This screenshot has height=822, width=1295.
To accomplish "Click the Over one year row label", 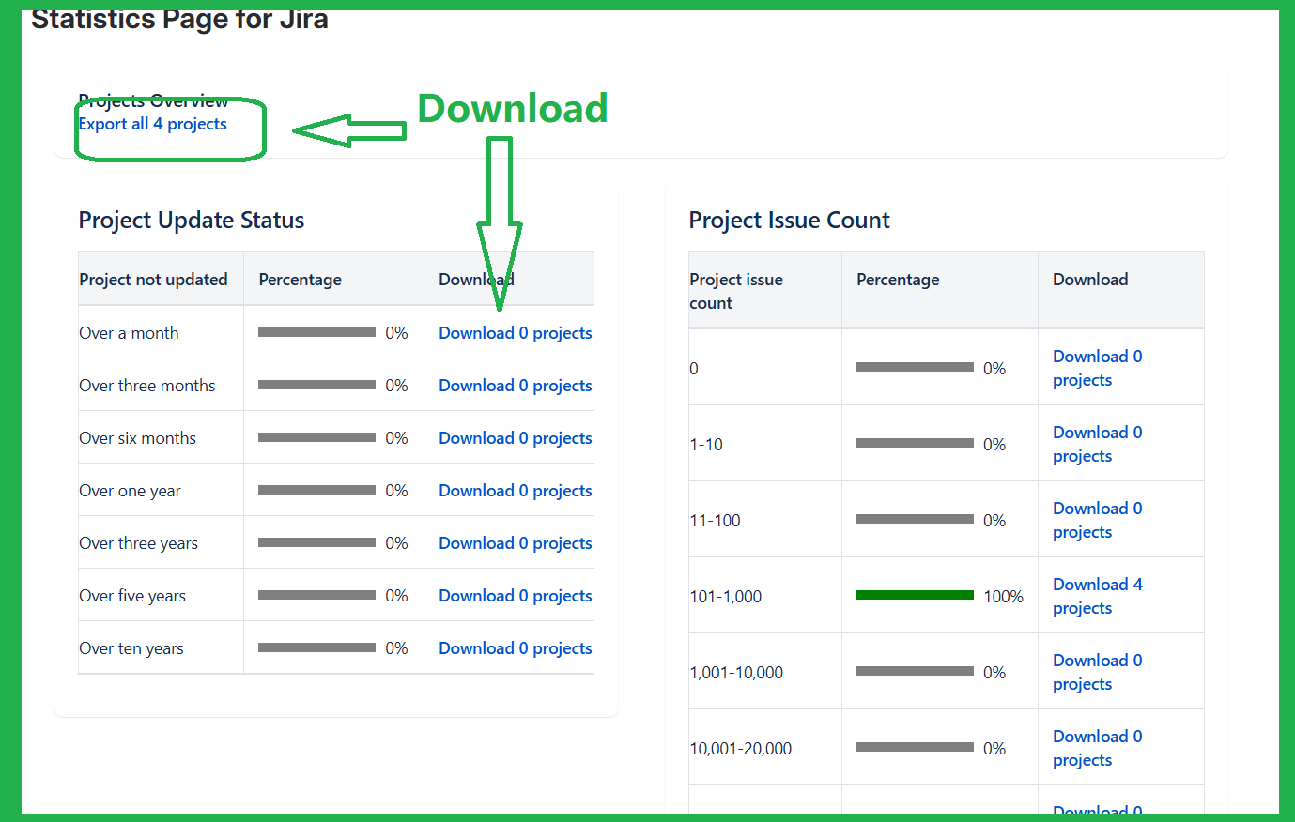I will point(130,491).
